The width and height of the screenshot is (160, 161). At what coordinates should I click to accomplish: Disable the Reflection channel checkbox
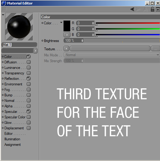[28, 79]
